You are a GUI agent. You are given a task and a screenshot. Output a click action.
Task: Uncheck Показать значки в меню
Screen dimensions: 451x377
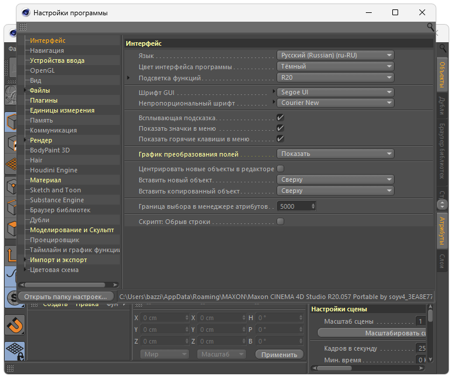click(x=280, y=128)
